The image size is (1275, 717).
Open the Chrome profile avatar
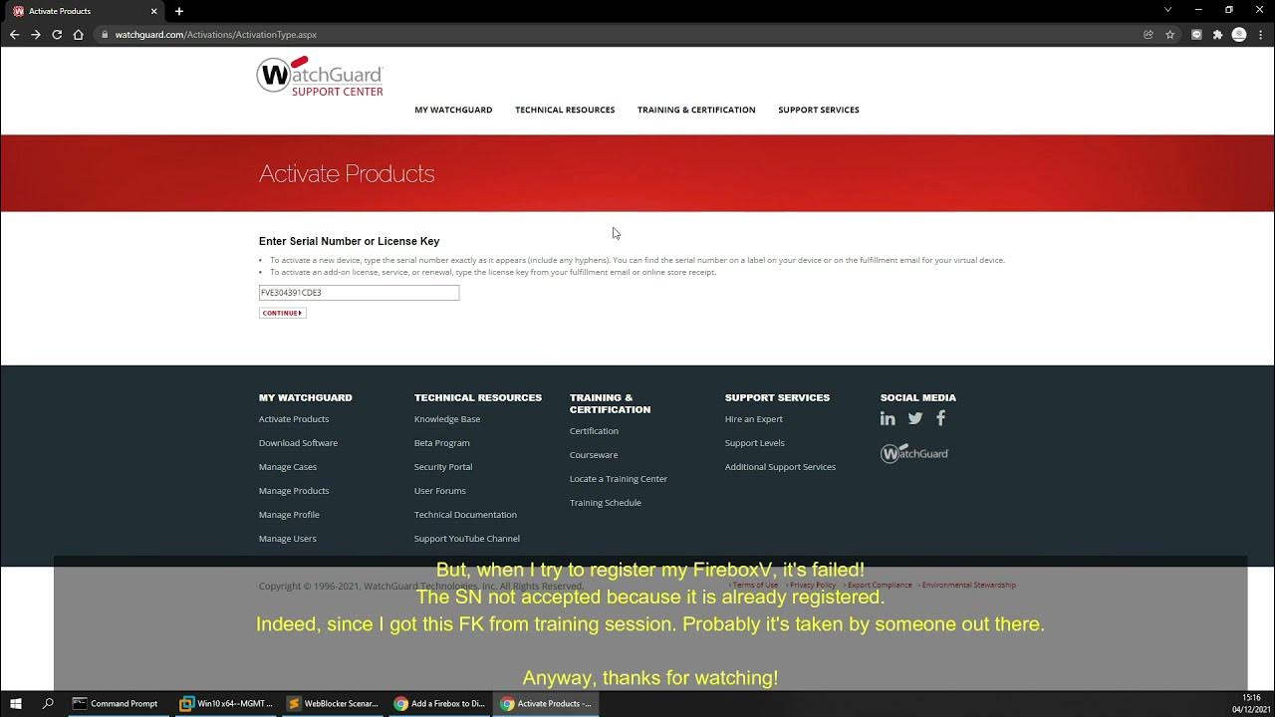(1239, 34)
